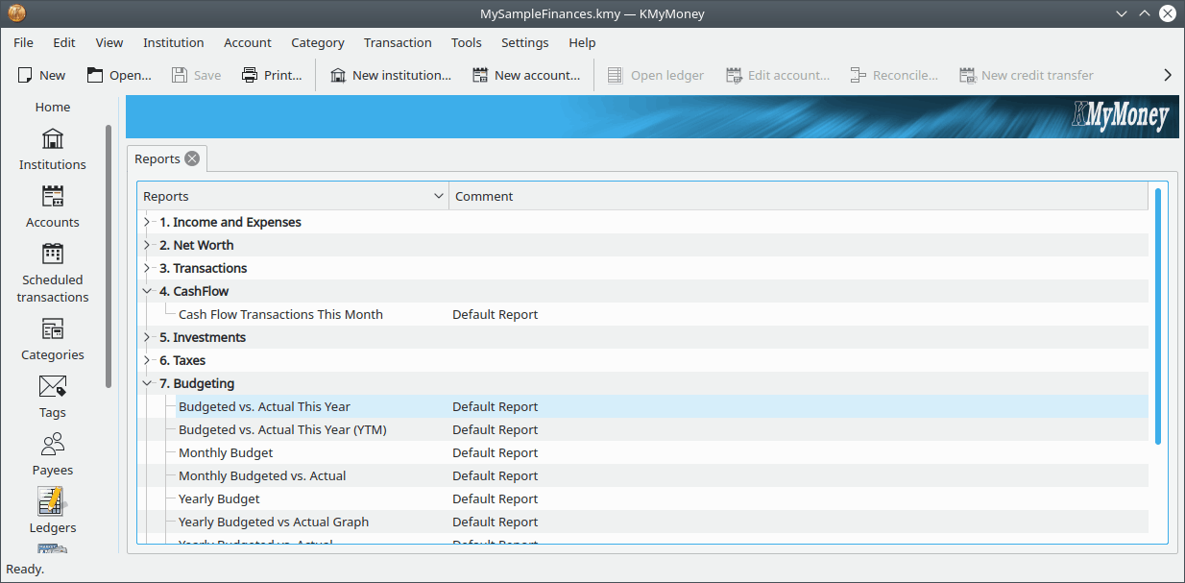Click the reports list vertical scrollbar
Screen dimensions: 1185x583
click(x=1158, y=317)
